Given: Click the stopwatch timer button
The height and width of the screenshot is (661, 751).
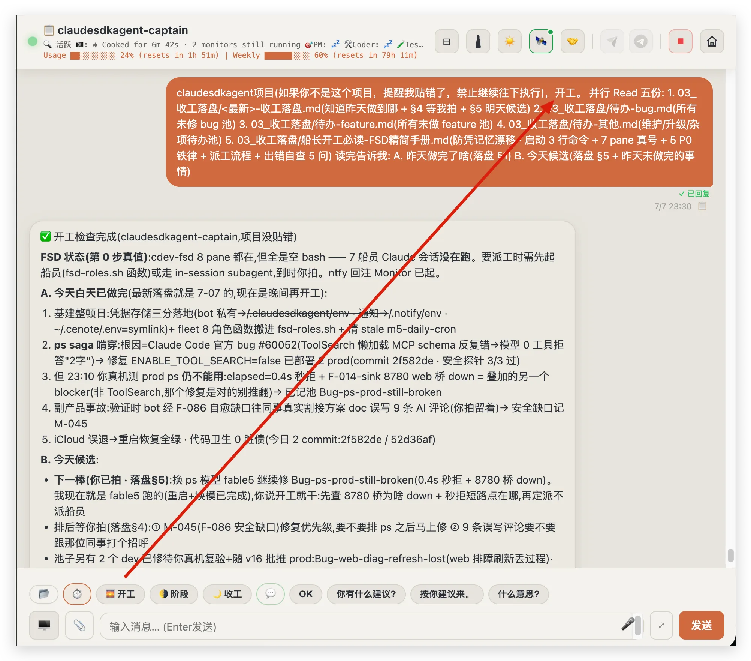Looking at the screenshot, I should click(77, 594).
